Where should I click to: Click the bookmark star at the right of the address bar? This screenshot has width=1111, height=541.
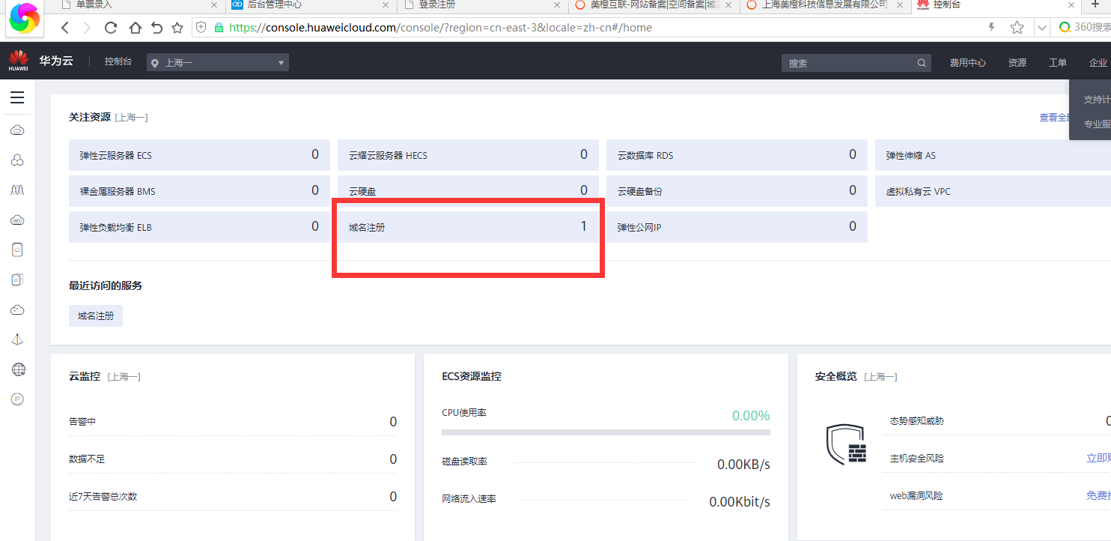coord(1017,28)
